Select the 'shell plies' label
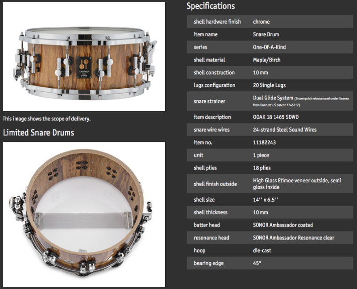357x289 pixels. [205, 168]
